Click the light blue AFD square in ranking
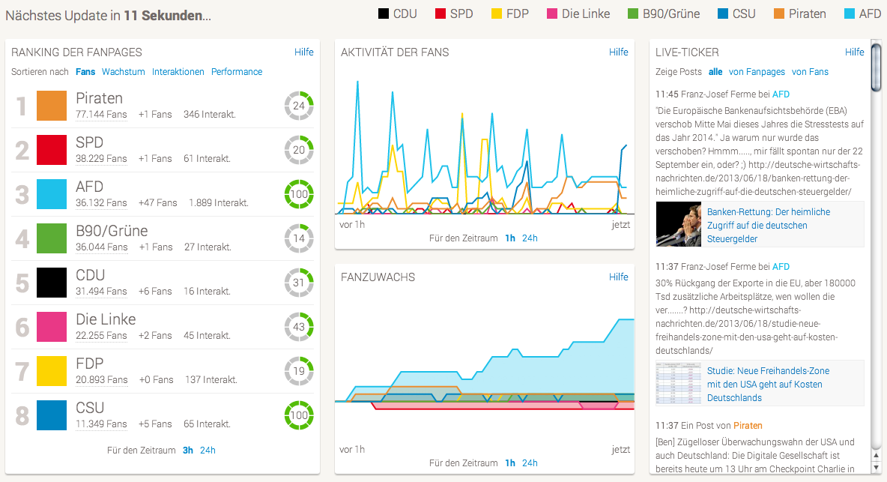Screen dimensions: 887x482 [52, 194]
